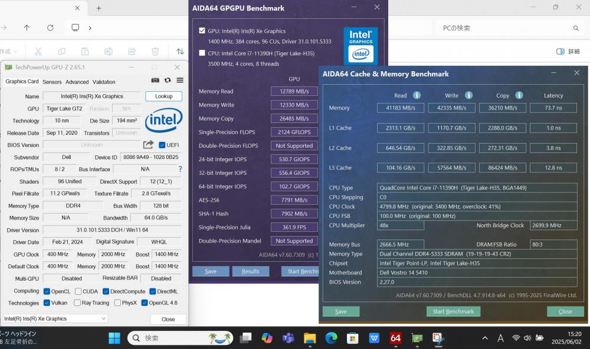Click Close in Cache & Memory Benchmark
The image size is (590, 349).
565,311
